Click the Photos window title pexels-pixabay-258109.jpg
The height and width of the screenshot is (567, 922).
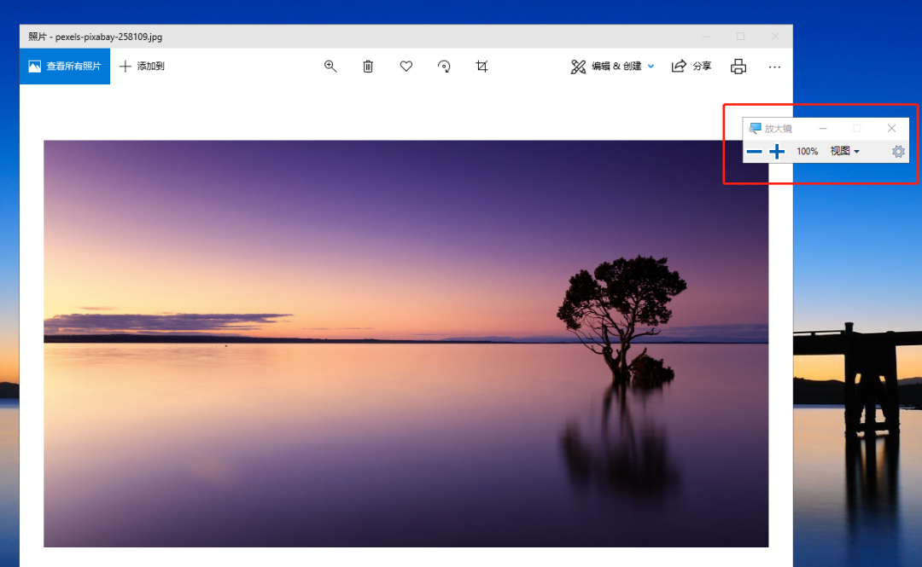point(96,37)
